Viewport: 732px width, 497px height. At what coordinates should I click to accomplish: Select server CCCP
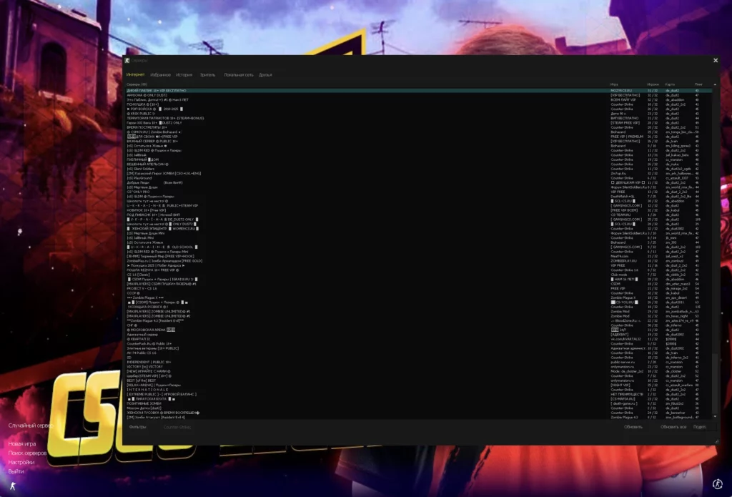click(x=419, y=293)
